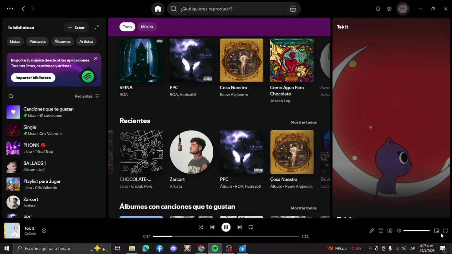
Task: Dismiss the import music banner
Action: coord(96,59)
